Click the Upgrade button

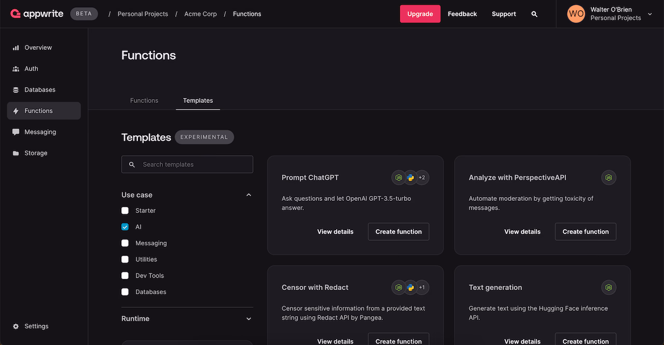pos(420,14)
